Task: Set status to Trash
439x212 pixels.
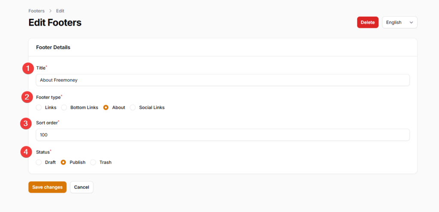Action: tap(93, 162)
